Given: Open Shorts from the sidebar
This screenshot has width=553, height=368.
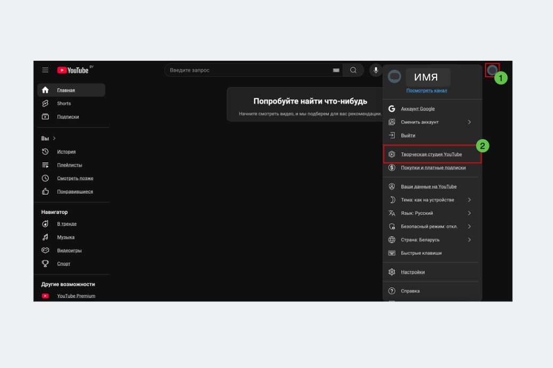Looking at the screenshot, I should tap(64, 103).
